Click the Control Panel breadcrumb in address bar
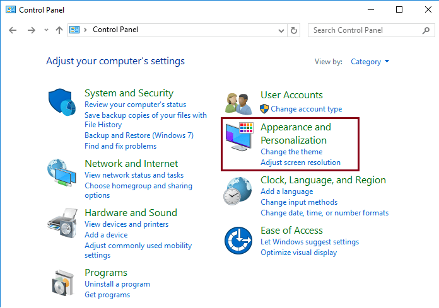439x308 pixels. tap(115, 30)
